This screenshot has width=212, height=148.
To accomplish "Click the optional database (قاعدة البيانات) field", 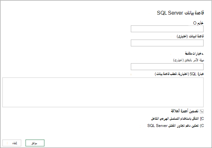I will (167, 43).
